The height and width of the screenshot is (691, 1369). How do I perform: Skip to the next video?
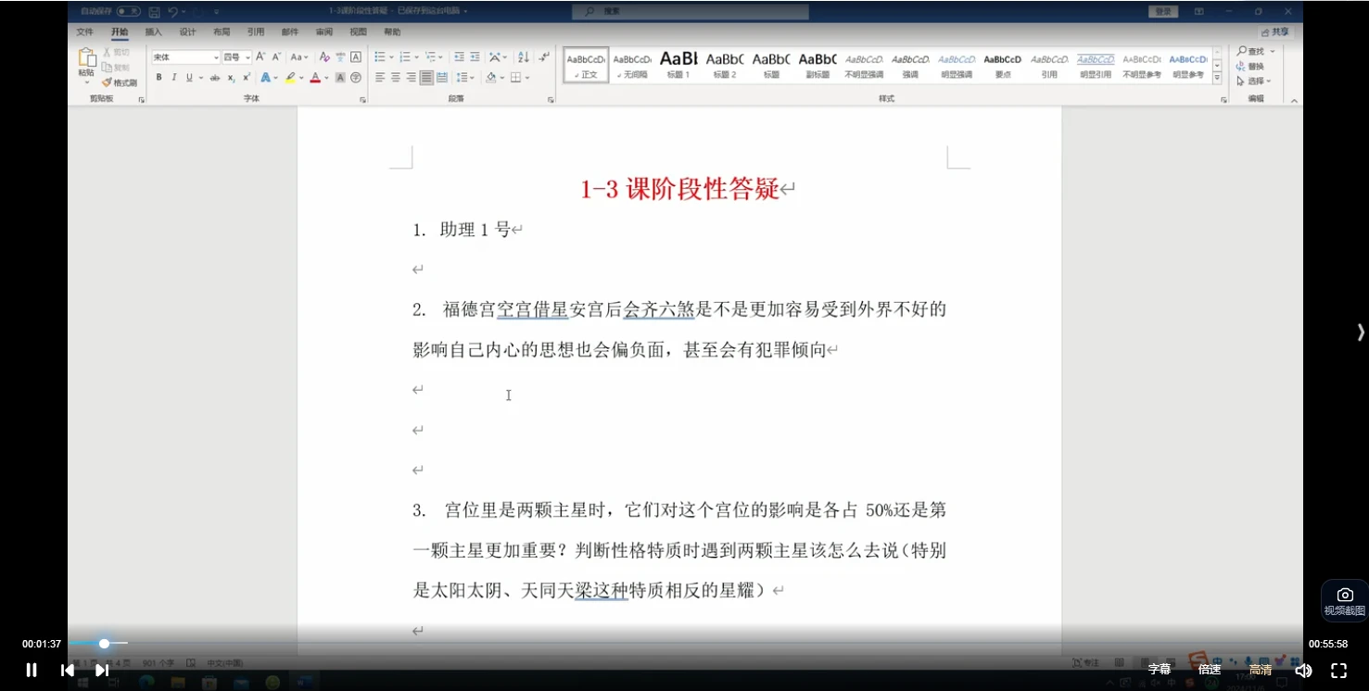pyautogui.click(x=102, y=670)
